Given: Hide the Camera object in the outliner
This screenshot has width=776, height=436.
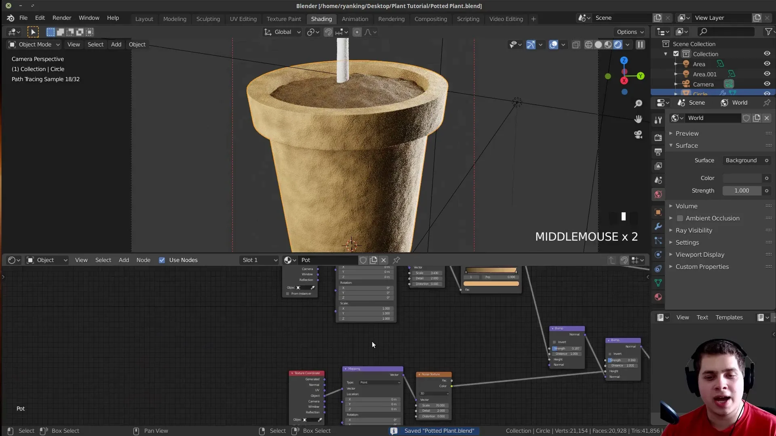Looking at the screenshot, I should 767,84.
